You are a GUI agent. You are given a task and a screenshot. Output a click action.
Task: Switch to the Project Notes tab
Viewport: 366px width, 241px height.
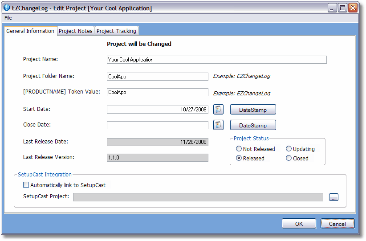coord(76,31)
